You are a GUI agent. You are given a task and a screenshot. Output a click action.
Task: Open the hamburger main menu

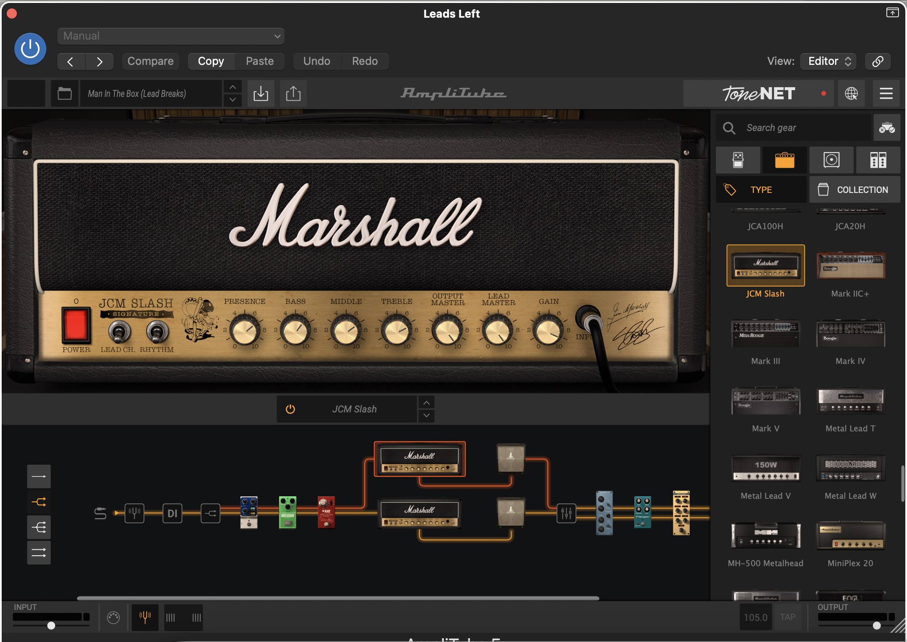[x=886, y=94]
